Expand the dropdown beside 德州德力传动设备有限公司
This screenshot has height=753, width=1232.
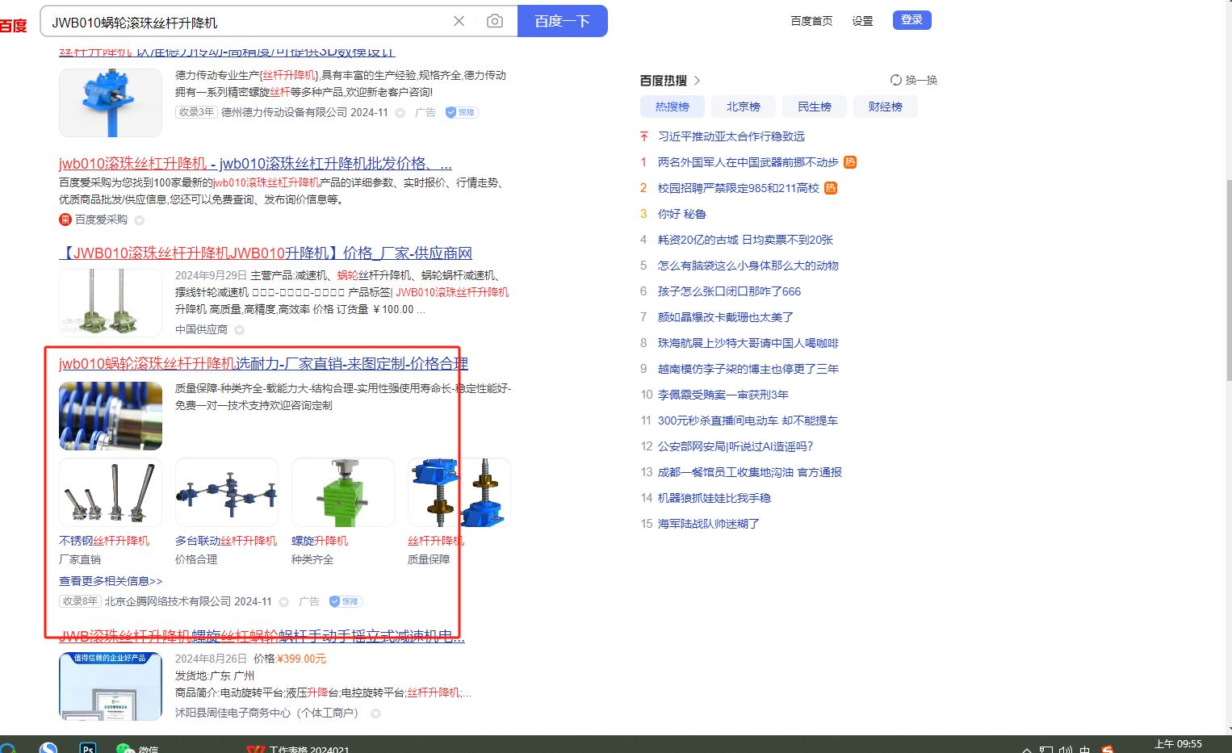[400, 113]
